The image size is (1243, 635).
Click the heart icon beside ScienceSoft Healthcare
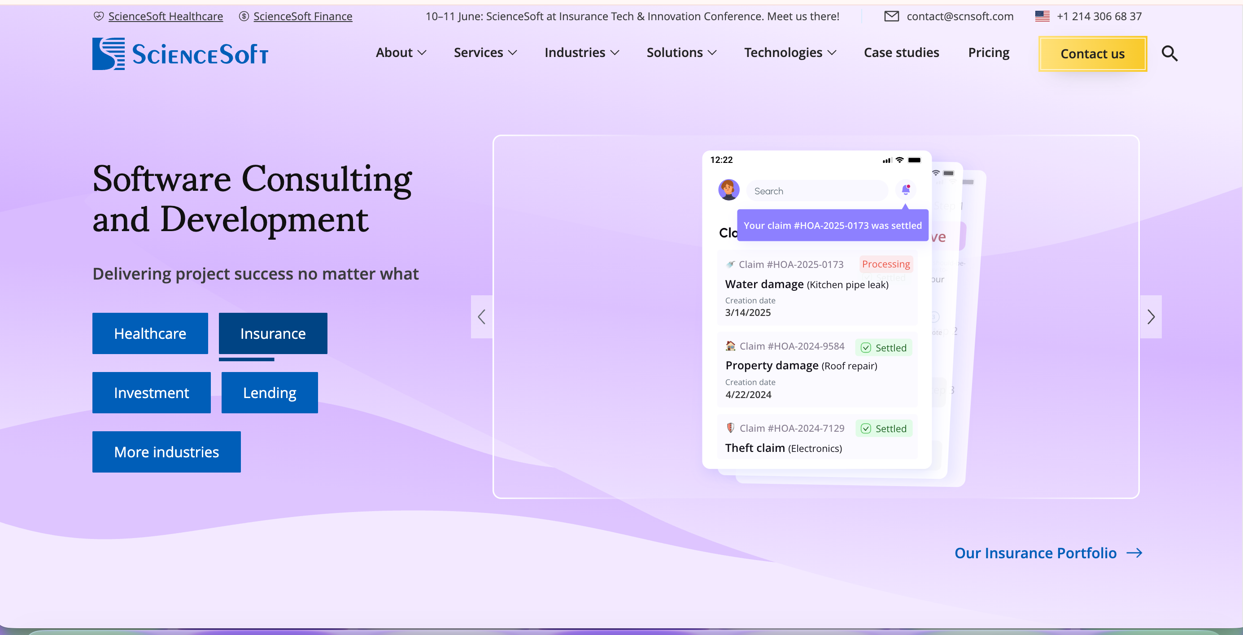98,17
